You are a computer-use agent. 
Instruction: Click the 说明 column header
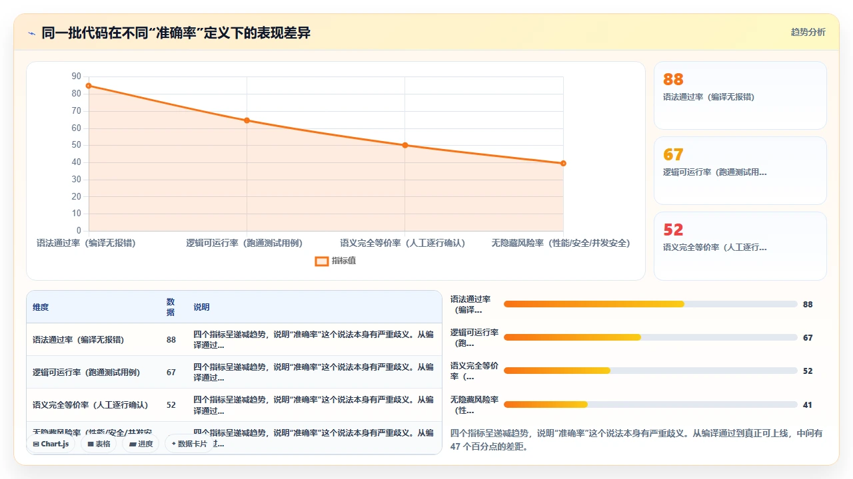pyautogui.click(x=201, y=307)
